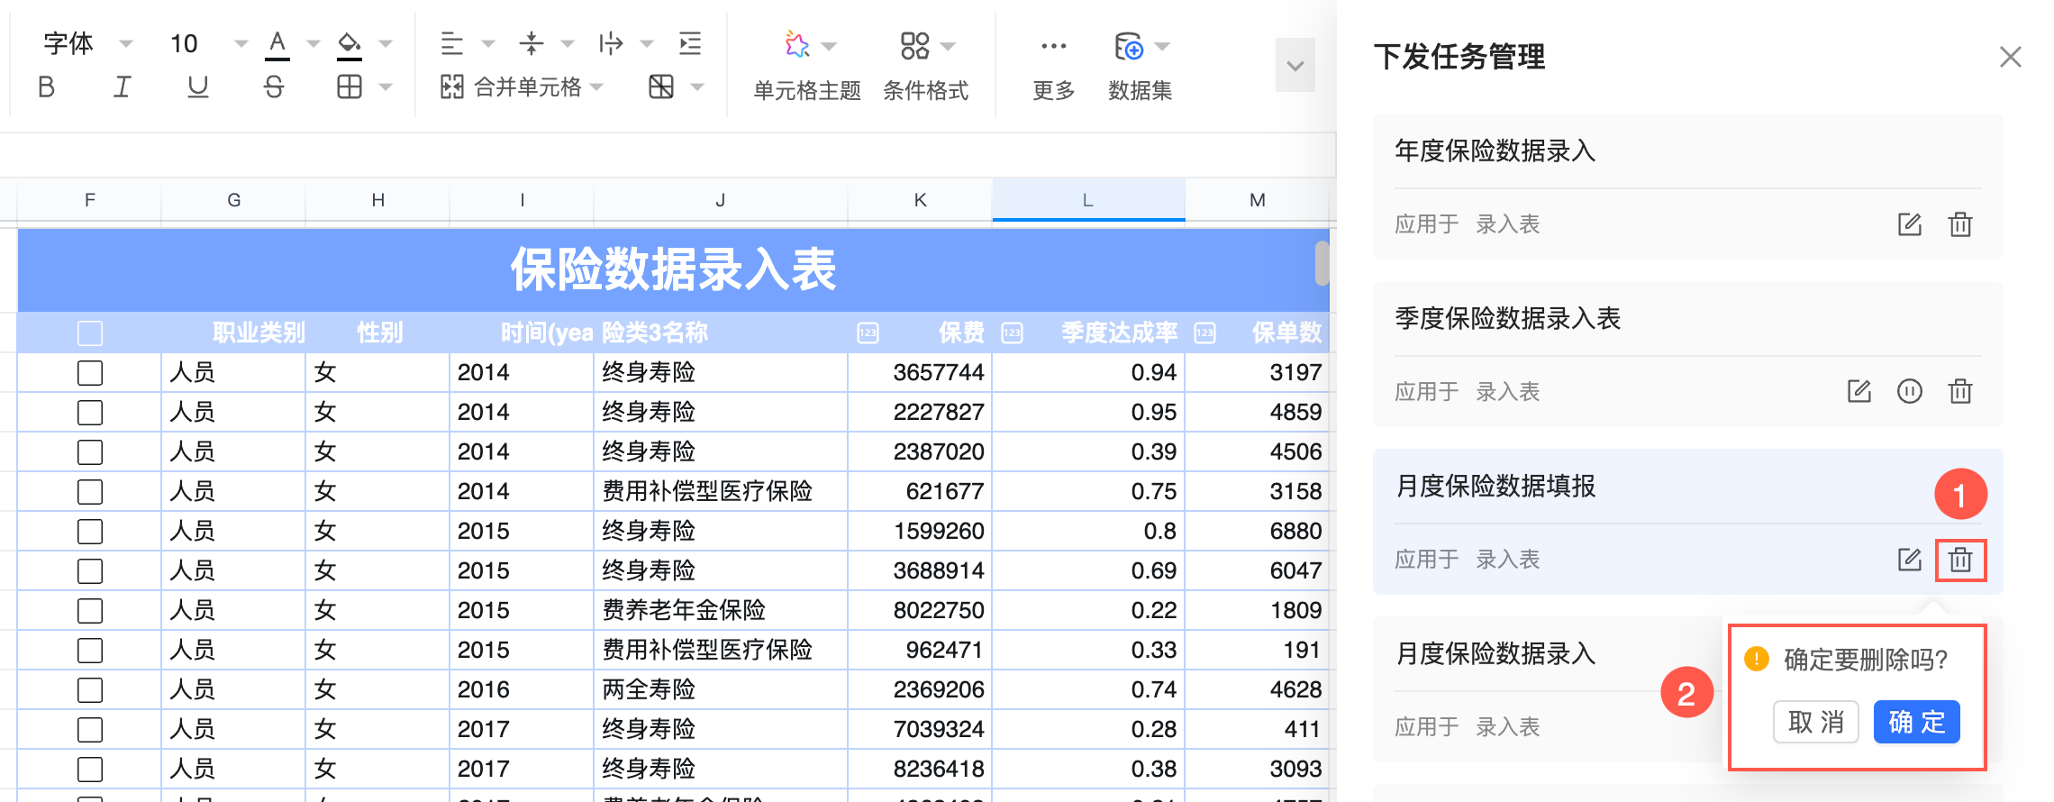Pause the 季度保险数据录入表 task
2054x802 pixels.
1910,391
